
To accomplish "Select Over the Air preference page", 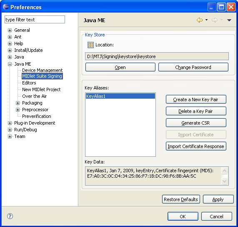I will [x=34, y=96].
